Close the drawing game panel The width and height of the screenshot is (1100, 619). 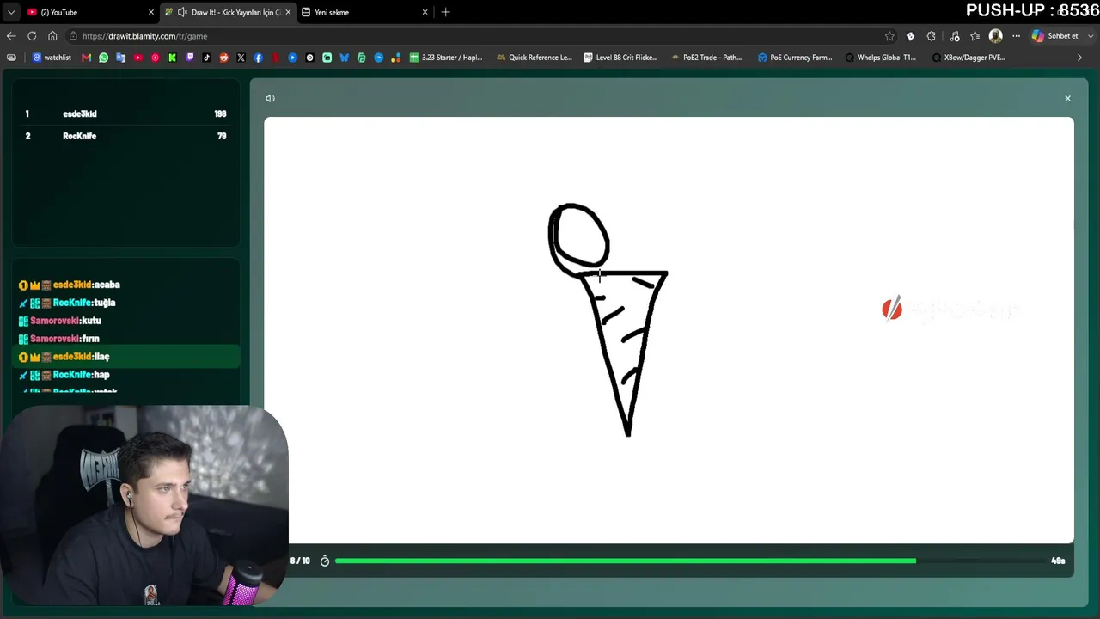point(1067,98)
